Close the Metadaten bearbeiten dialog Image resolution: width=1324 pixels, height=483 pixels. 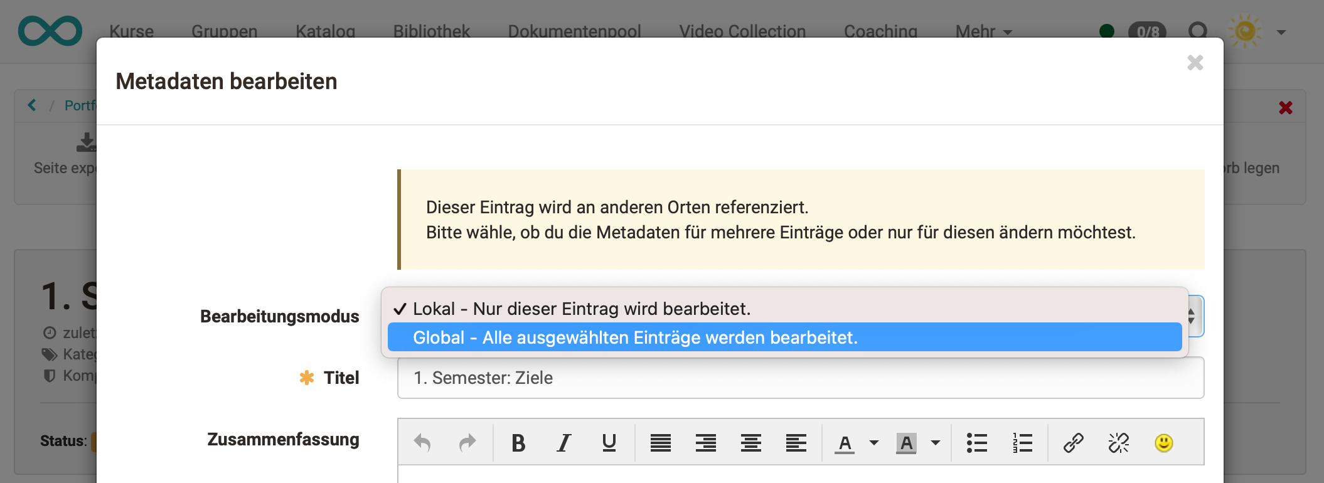point(1195,63)
